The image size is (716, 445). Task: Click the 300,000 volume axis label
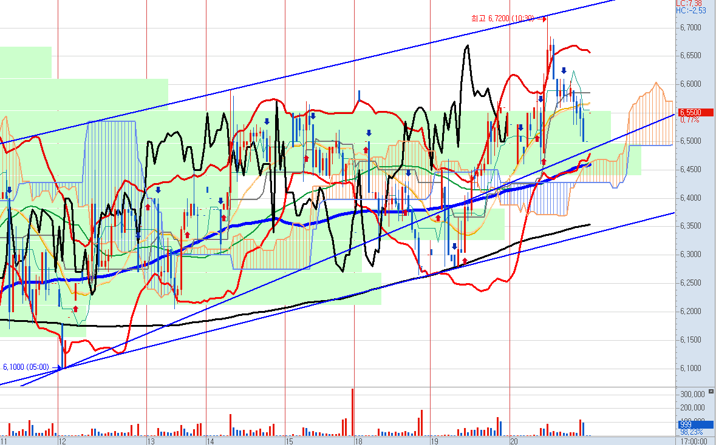point(692,394)
